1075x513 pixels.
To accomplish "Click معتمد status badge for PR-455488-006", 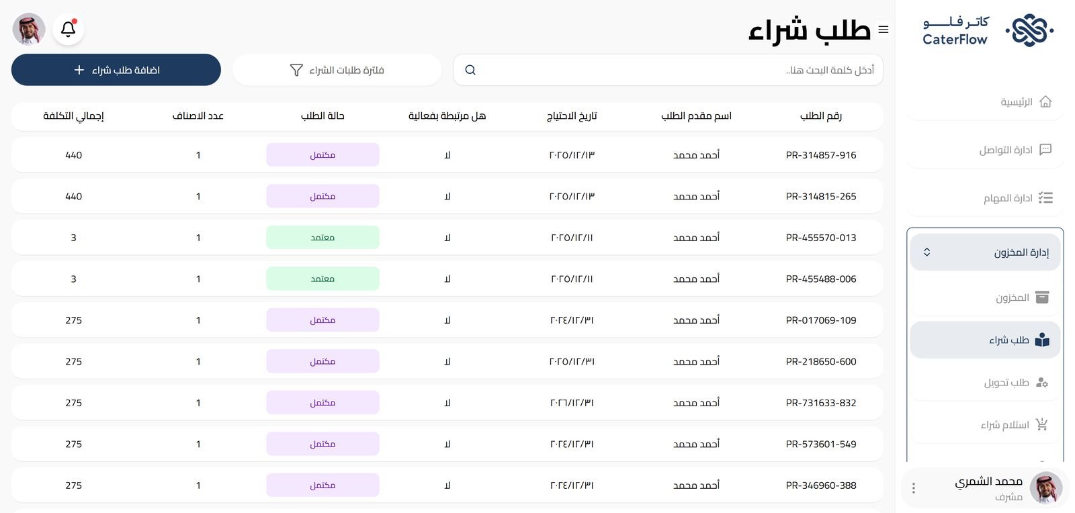I will click(x=322, y=279).
